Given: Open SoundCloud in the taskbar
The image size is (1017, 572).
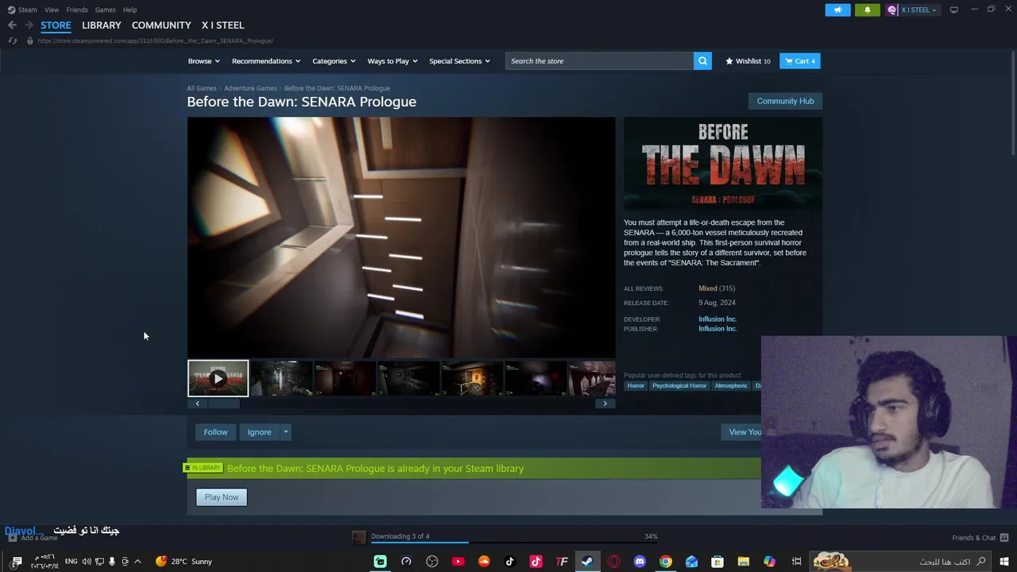Looking at the screenshot, I should pos(484,562).
